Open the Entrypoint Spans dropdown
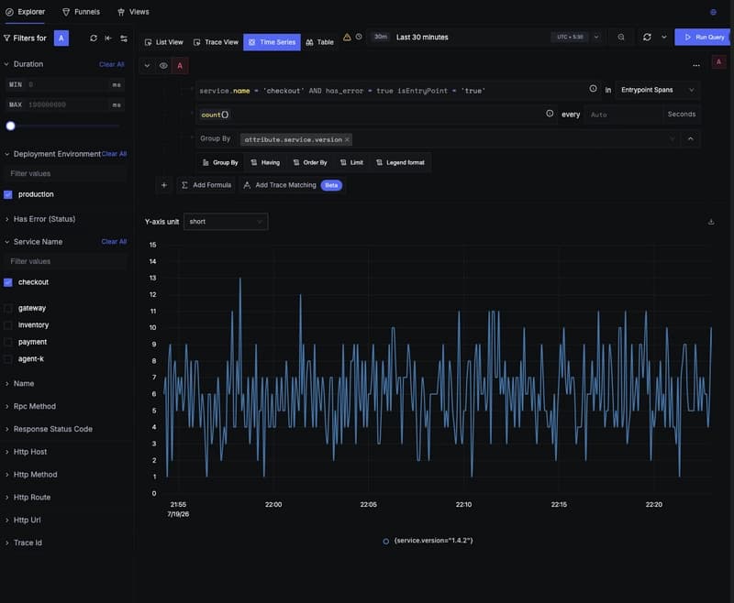The image size is (734, 603). [x=657, y=90]
